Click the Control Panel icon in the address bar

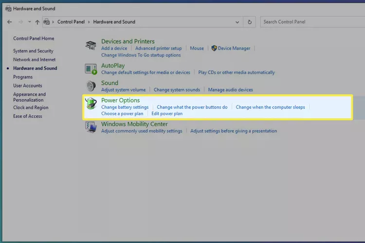click(x=47, y=22)
